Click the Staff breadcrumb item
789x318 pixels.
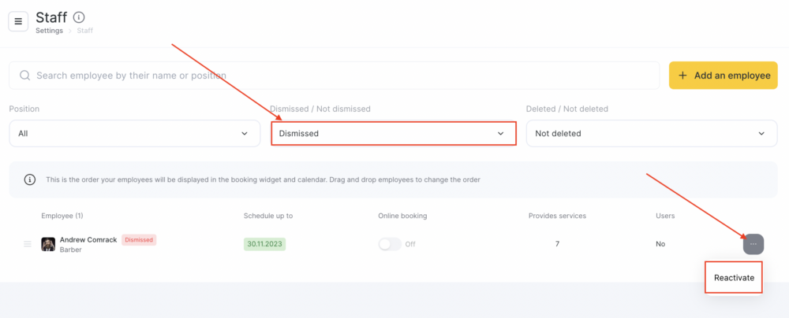85,31
